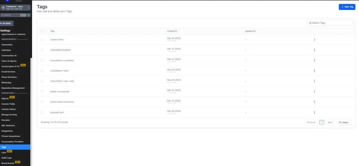Click the green quick-action icon beside sidebar search
The width and height of the screenshot is (359, 166).
29,15
